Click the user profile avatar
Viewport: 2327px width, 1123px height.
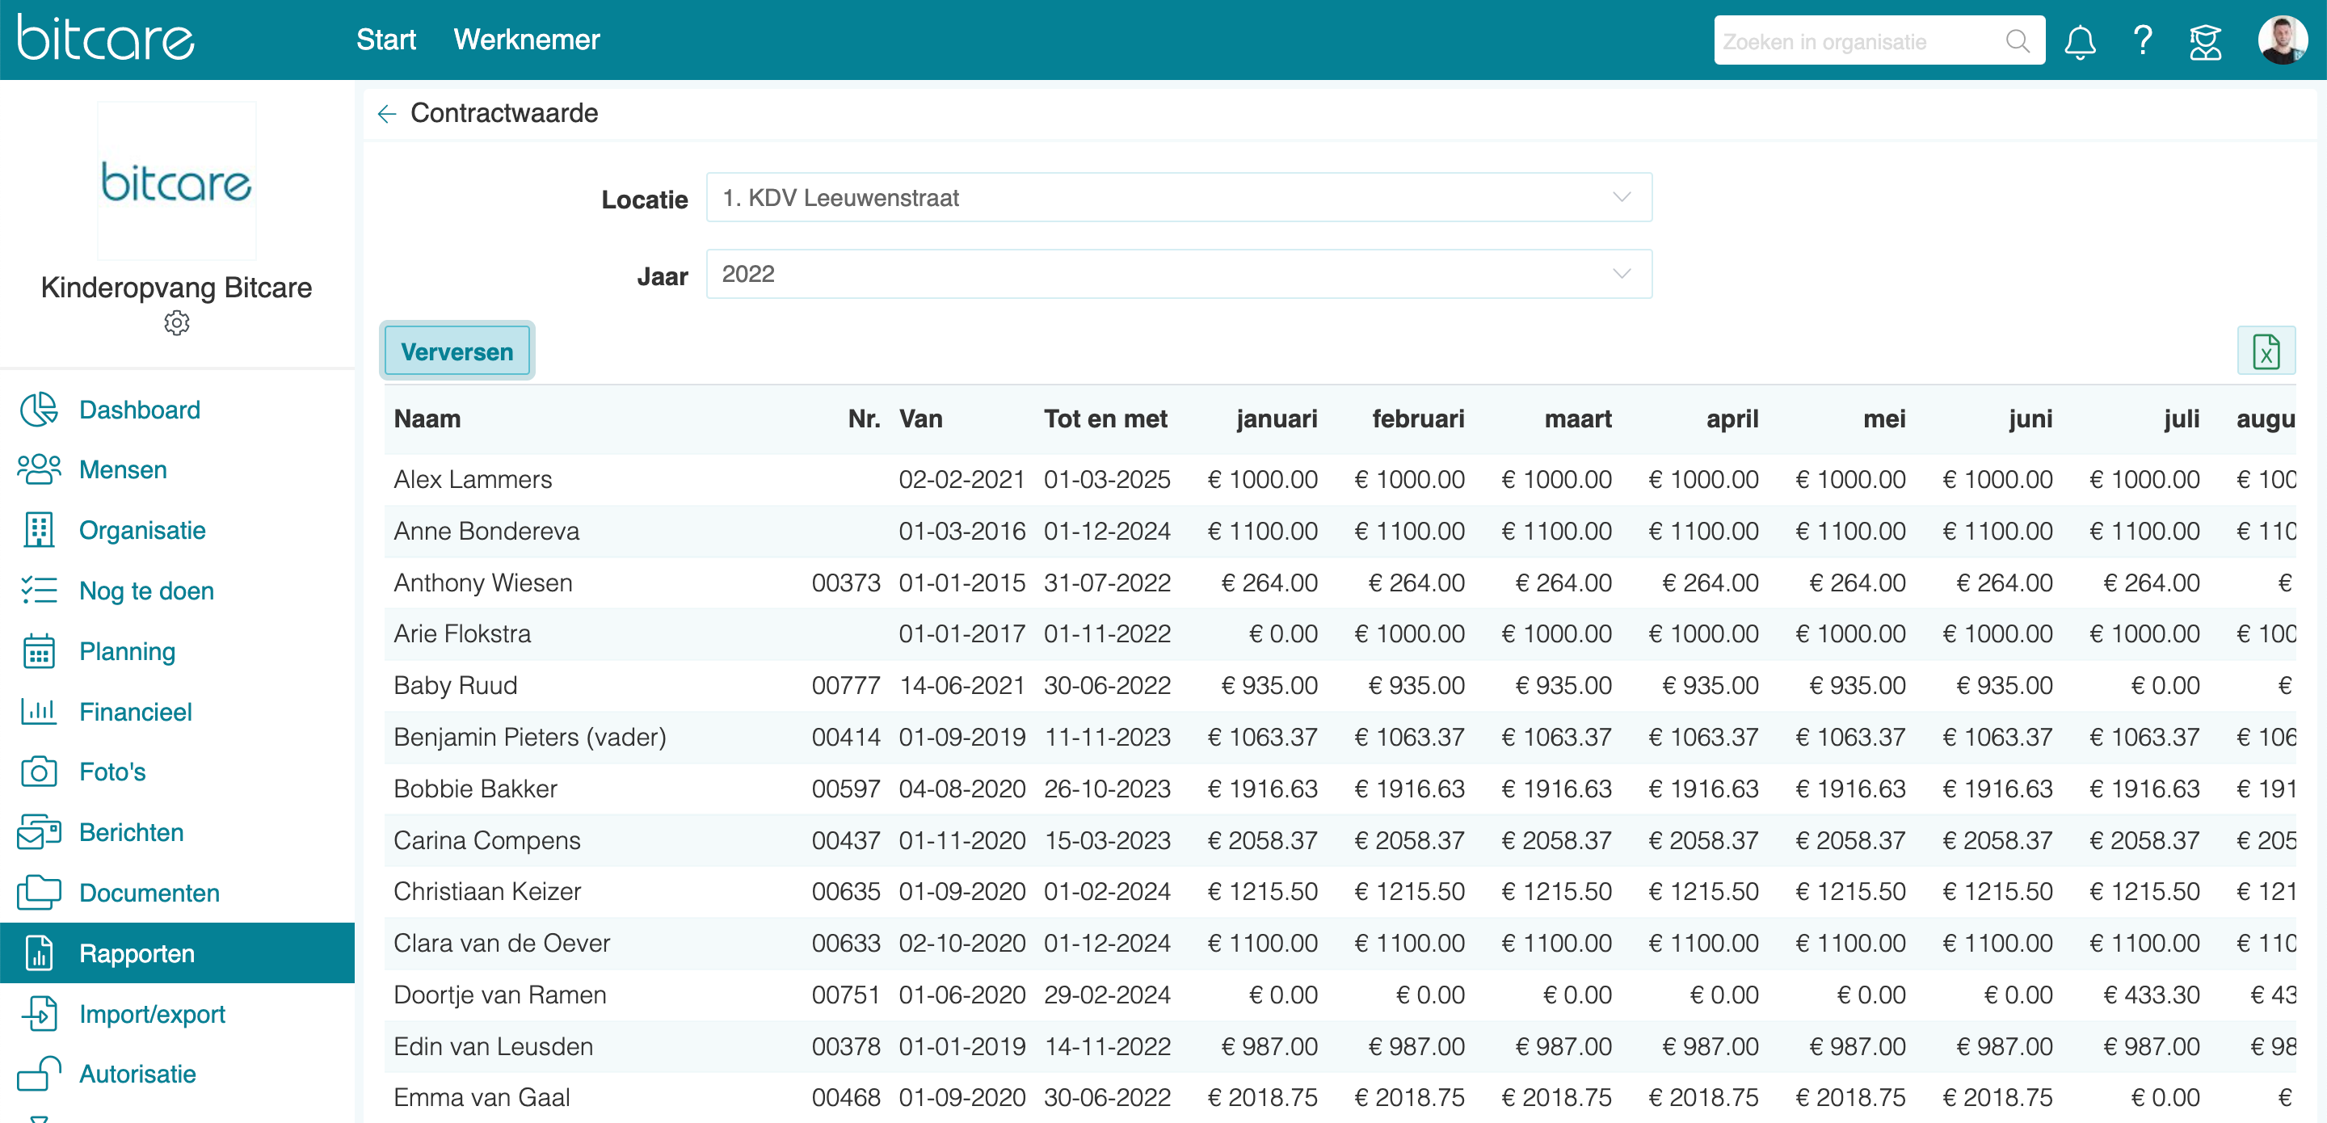click(2283, 40)
